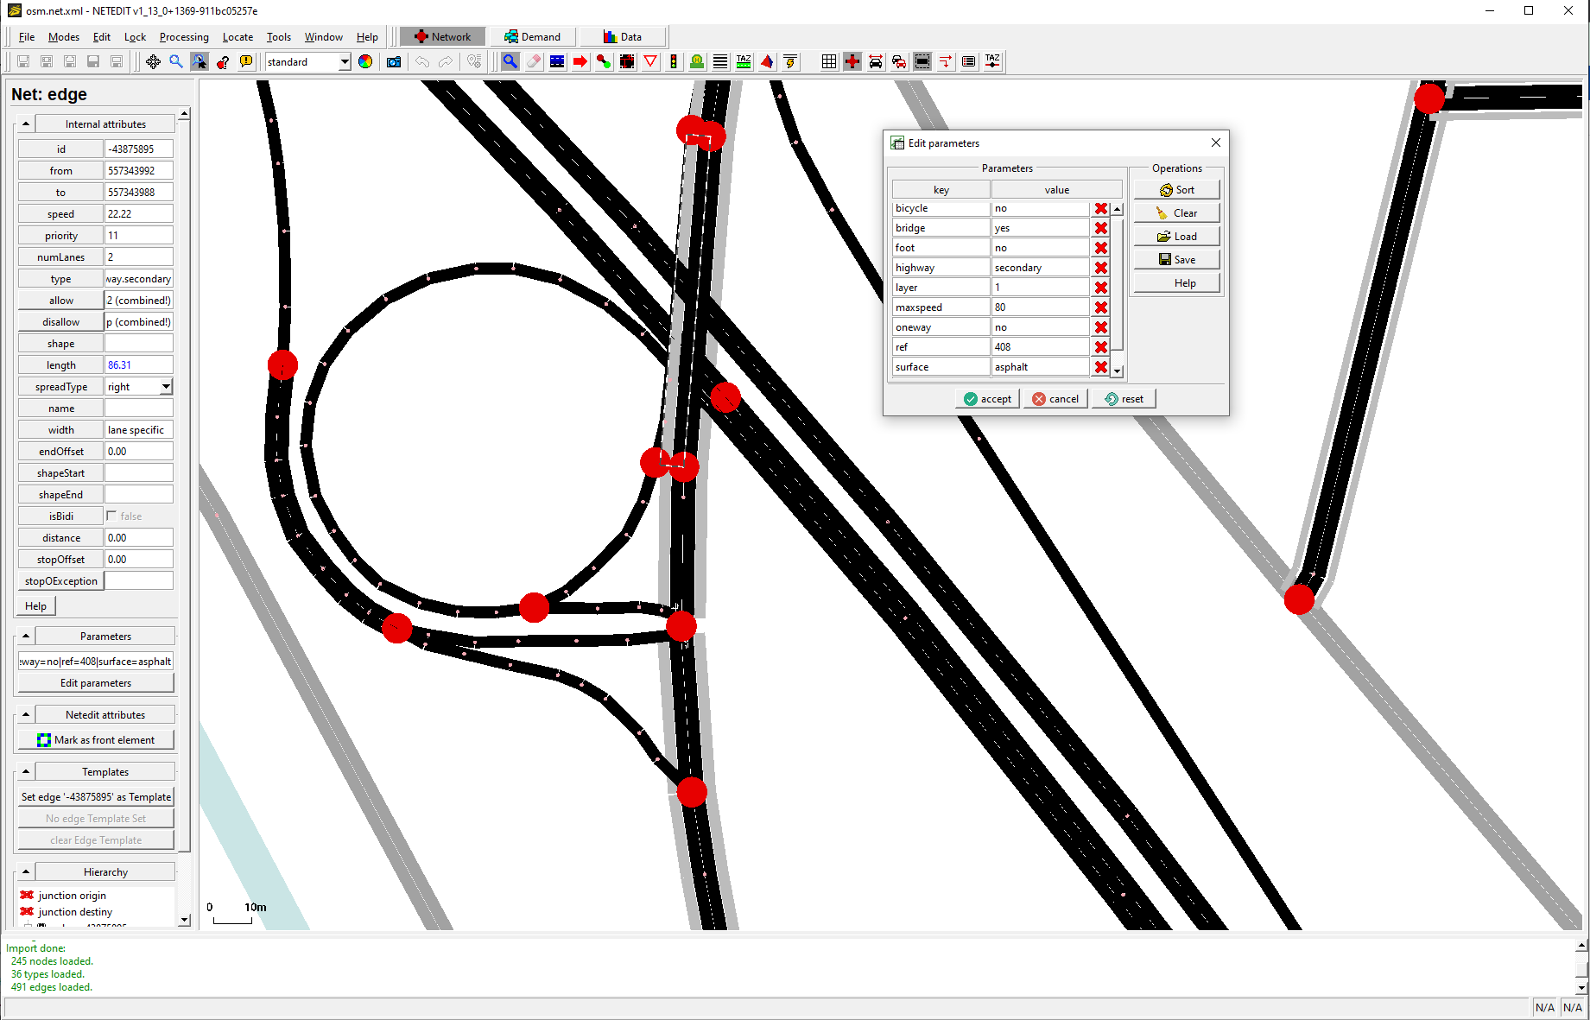
Task: Select the Traffic Light mode tool
Action: click(x=674, y=61)
